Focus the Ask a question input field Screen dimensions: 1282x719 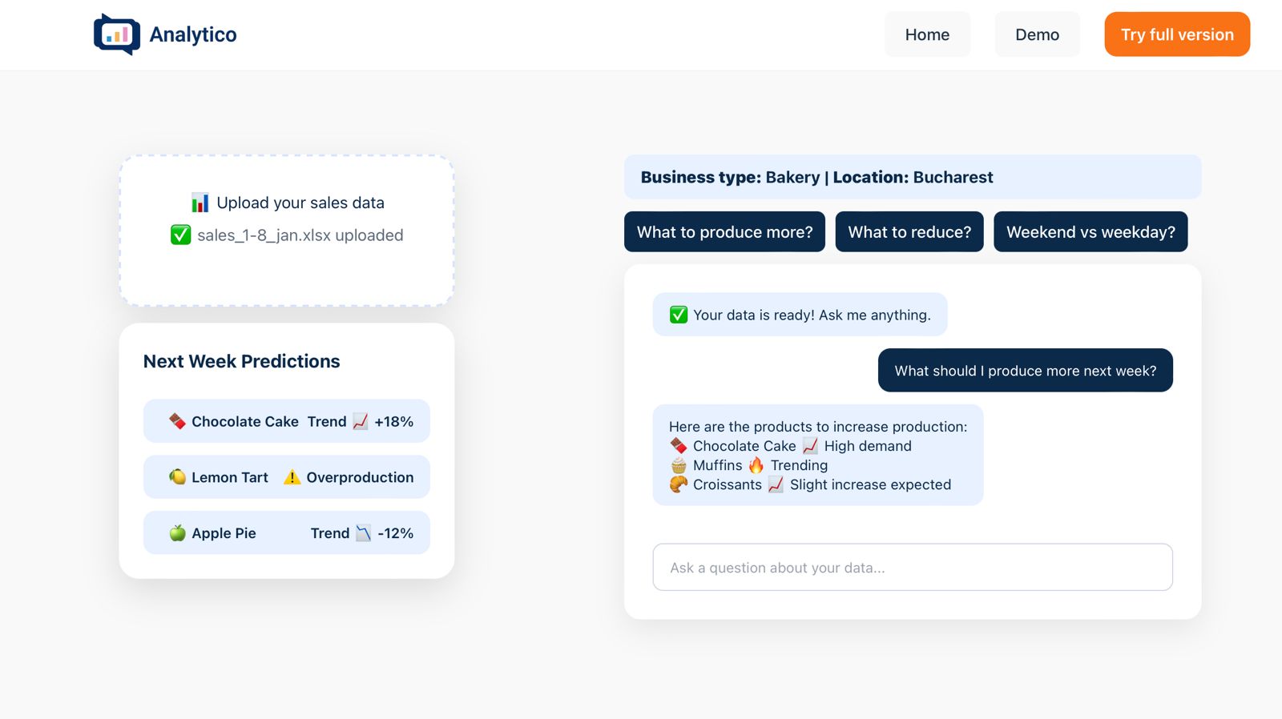point(913,568)
